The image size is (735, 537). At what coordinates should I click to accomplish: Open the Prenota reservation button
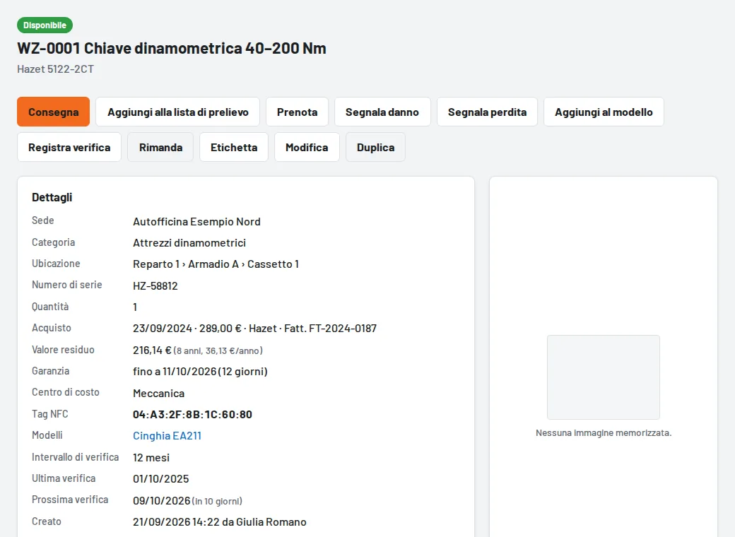tap(298, 112)
